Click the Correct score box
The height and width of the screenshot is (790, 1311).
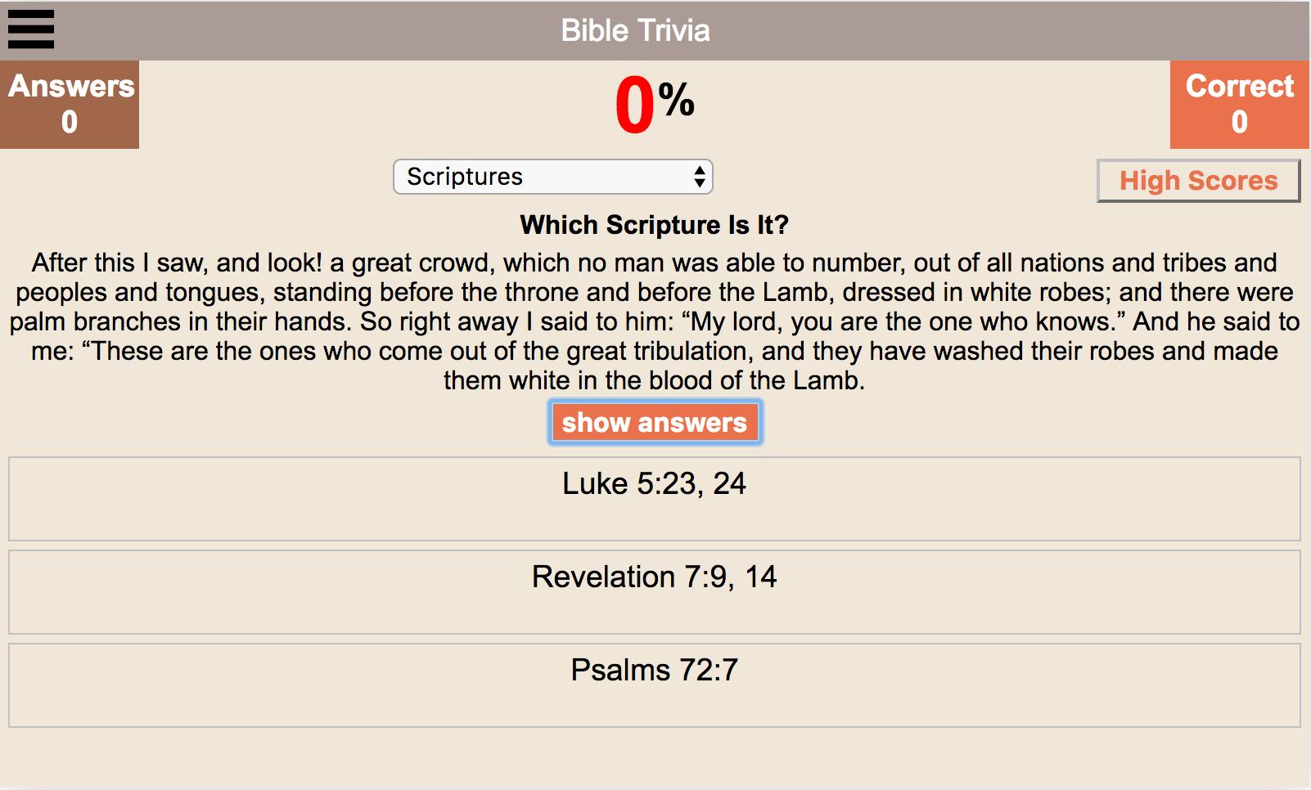[1239, 104]
